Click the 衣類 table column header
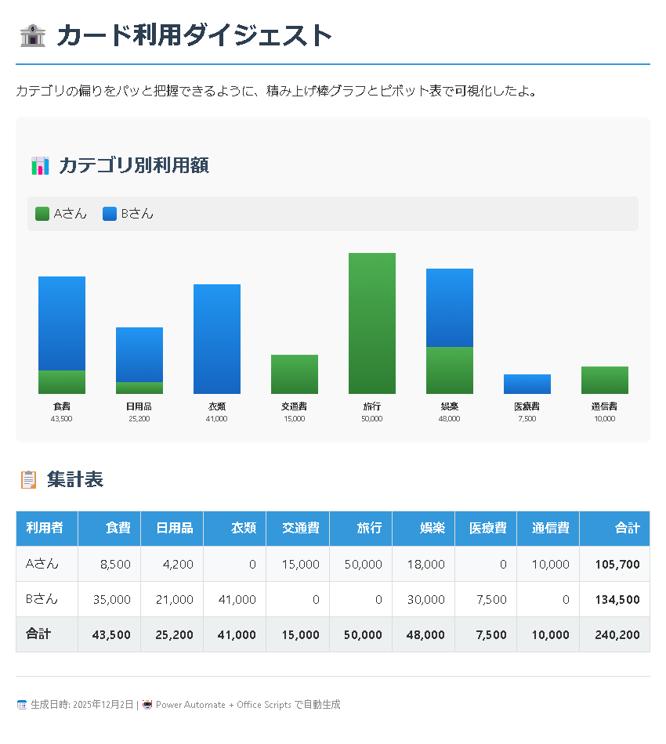 click(x=234, y=529)
